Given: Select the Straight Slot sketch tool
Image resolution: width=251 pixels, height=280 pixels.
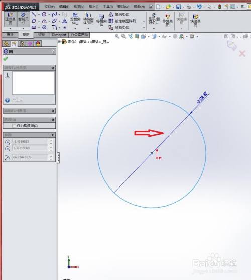Looking at the screenshot, I should tap(34, 27).
